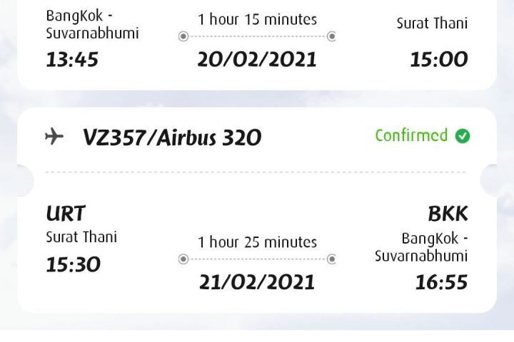Tap the BKK airport code

coord(448,214)
